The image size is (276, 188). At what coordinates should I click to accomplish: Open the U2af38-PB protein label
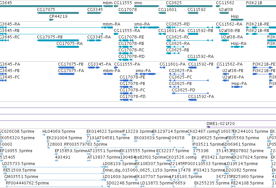pos(233,71)
